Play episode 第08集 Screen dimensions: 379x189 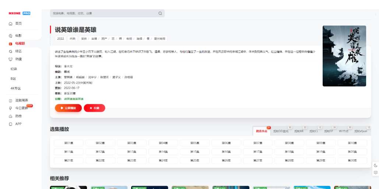pyautogui.click(x=289, y=143)
